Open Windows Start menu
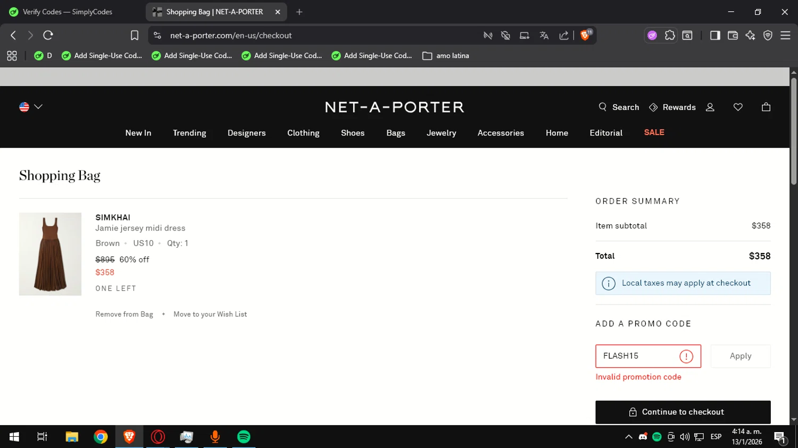 [x=14, y=437]
